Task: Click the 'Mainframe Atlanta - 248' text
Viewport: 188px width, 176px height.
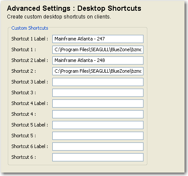Action: coord(80,60)
